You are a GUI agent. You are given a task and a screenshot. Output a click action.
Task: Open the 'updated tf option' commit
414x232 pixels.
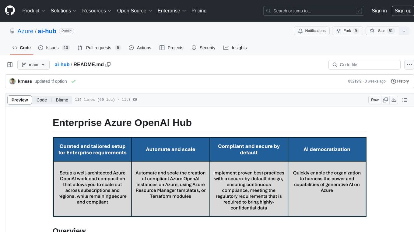point(51,81)
